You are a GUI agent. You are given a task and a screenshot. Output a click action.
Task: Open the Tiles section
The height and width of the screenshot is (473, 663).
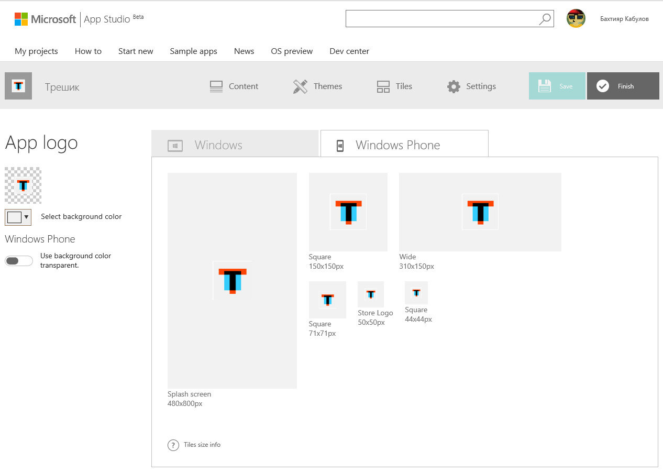pos(394,86)
